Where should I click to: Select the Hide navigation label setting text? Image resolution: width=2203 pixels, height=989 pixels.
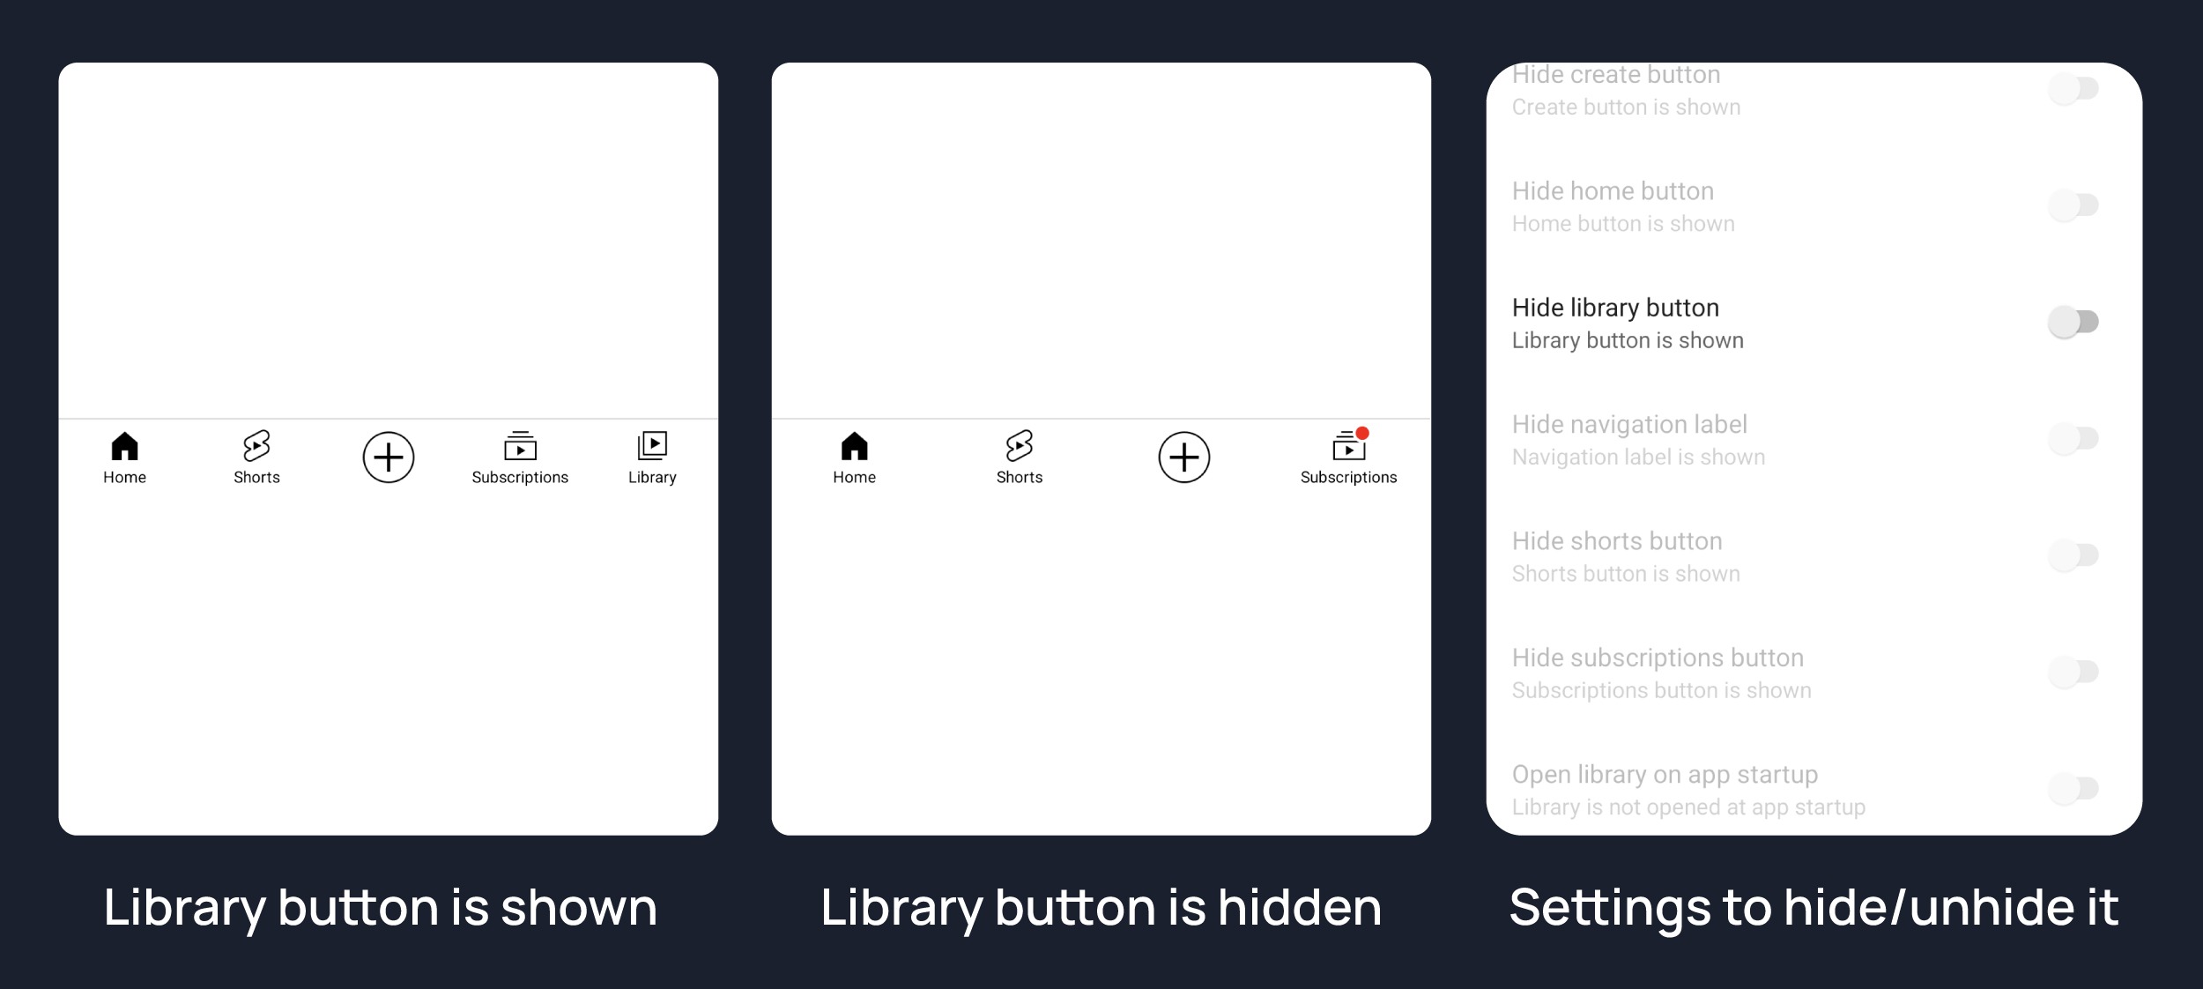click(1629, 425)
